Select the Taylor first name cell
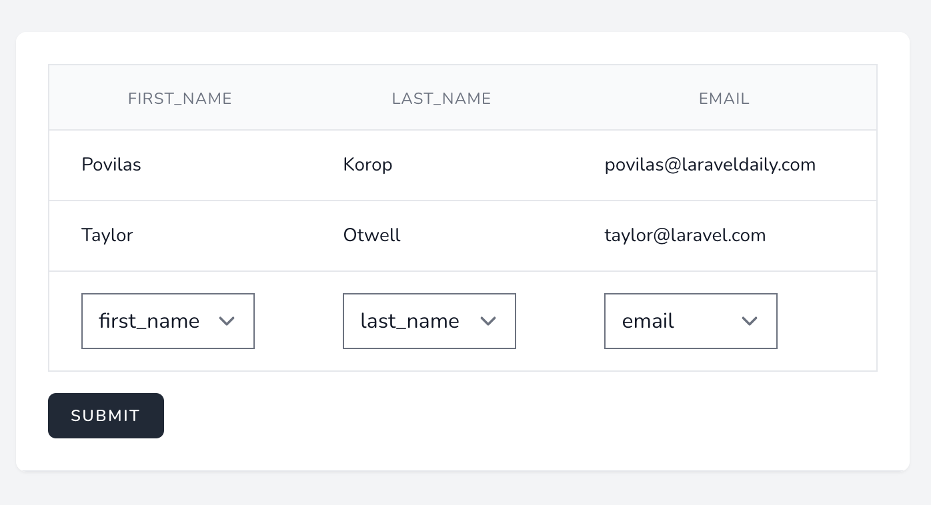This screenshot has width=931, height=505. click(x=180, y=236)
